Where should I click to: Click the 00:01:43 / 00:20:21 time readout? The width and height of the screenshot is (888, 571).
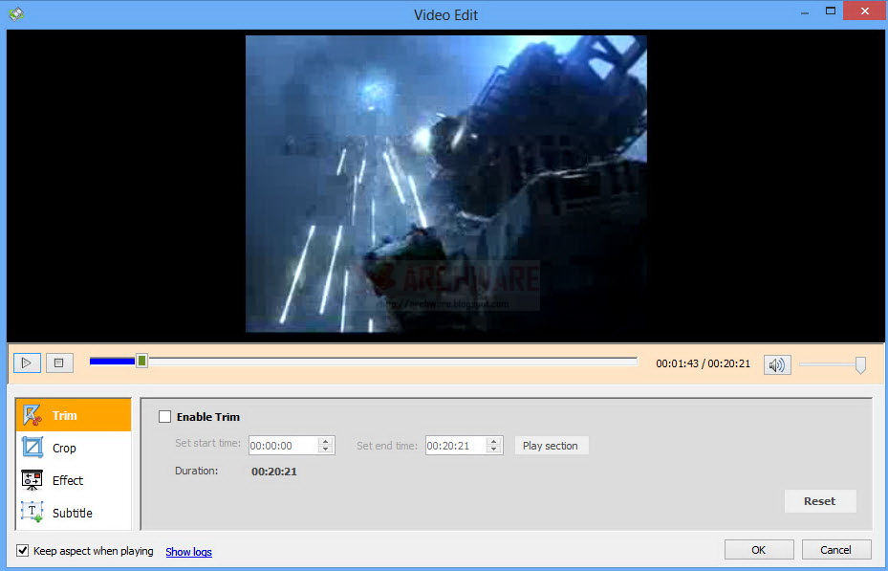[703, 363]
